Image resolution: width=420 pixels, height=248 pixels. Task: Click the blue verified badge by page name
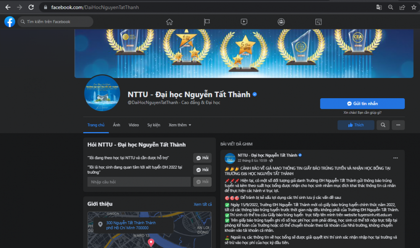[255, 94]
